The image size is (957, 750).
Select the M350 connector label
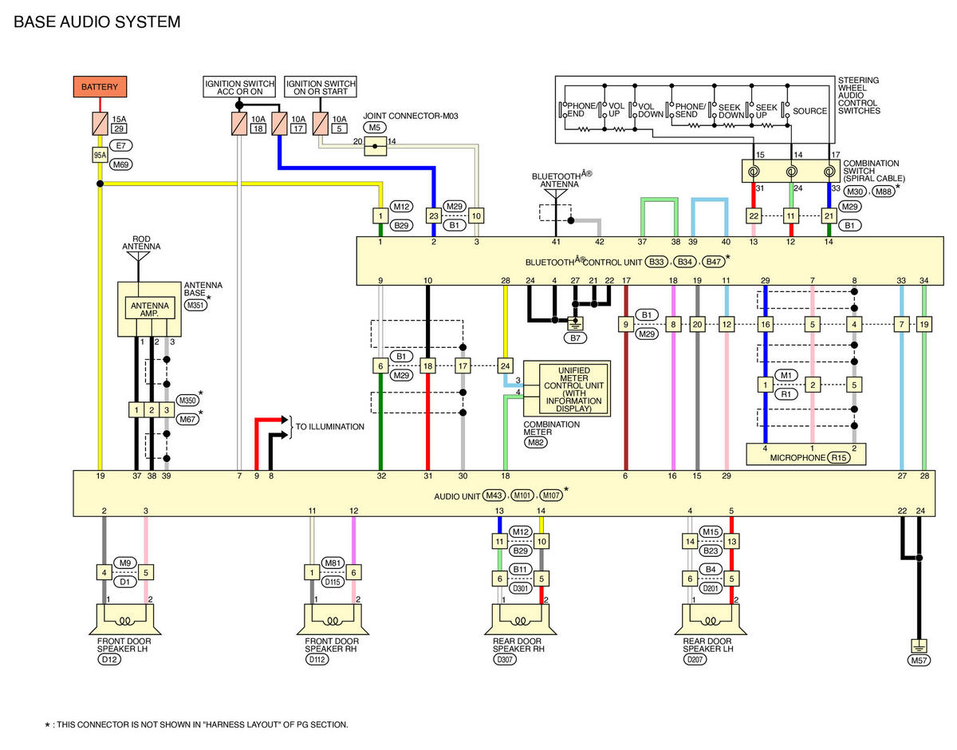pos(187,401)
